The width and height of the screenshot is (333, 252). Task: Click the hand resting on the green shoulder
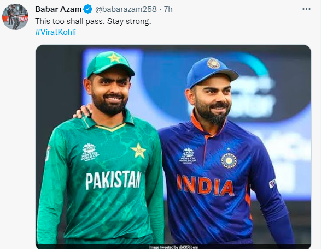(83, 111)
